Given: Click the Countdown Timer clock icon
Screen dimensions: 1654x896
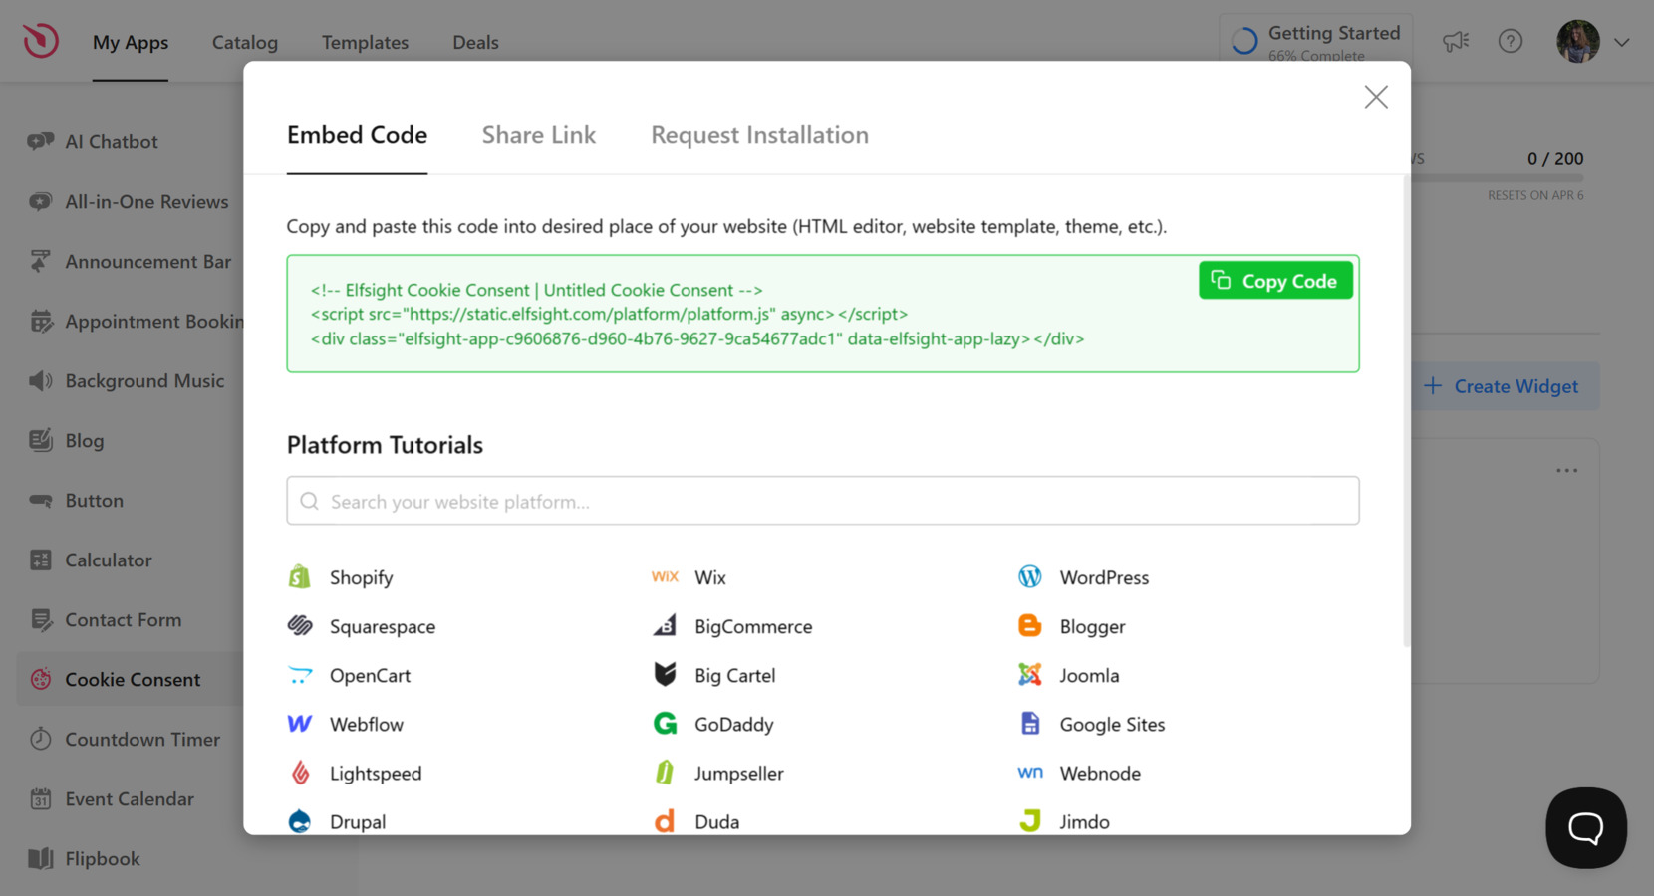Looking at the screenshot, I should pyautogui.click(x=40, y=739).
